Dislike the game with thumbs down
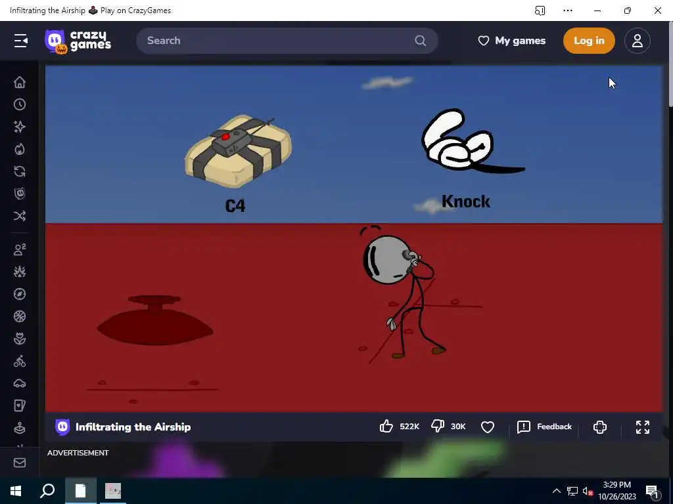The image size is (673, 504). click(x=438, y=427)
